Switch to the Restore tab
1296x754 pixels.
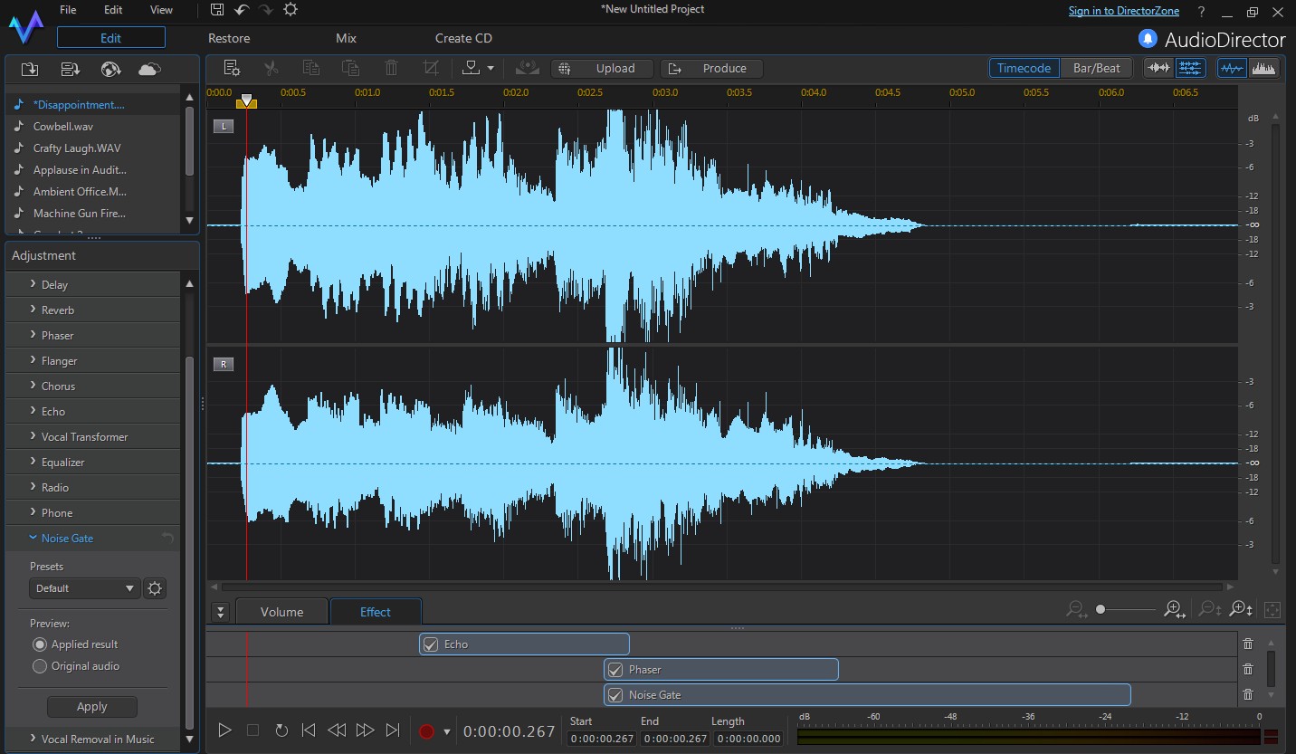click(x=229, y=38)
